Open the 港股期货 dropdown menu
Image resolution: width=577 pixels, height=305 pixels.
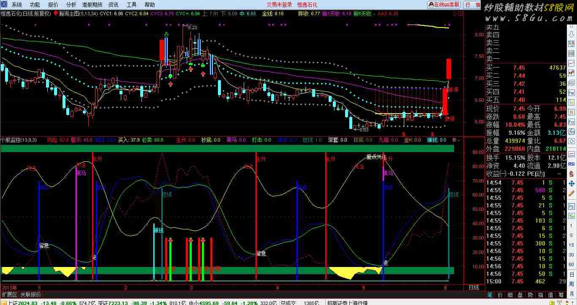pyautogui.click(x=92, y=5)
